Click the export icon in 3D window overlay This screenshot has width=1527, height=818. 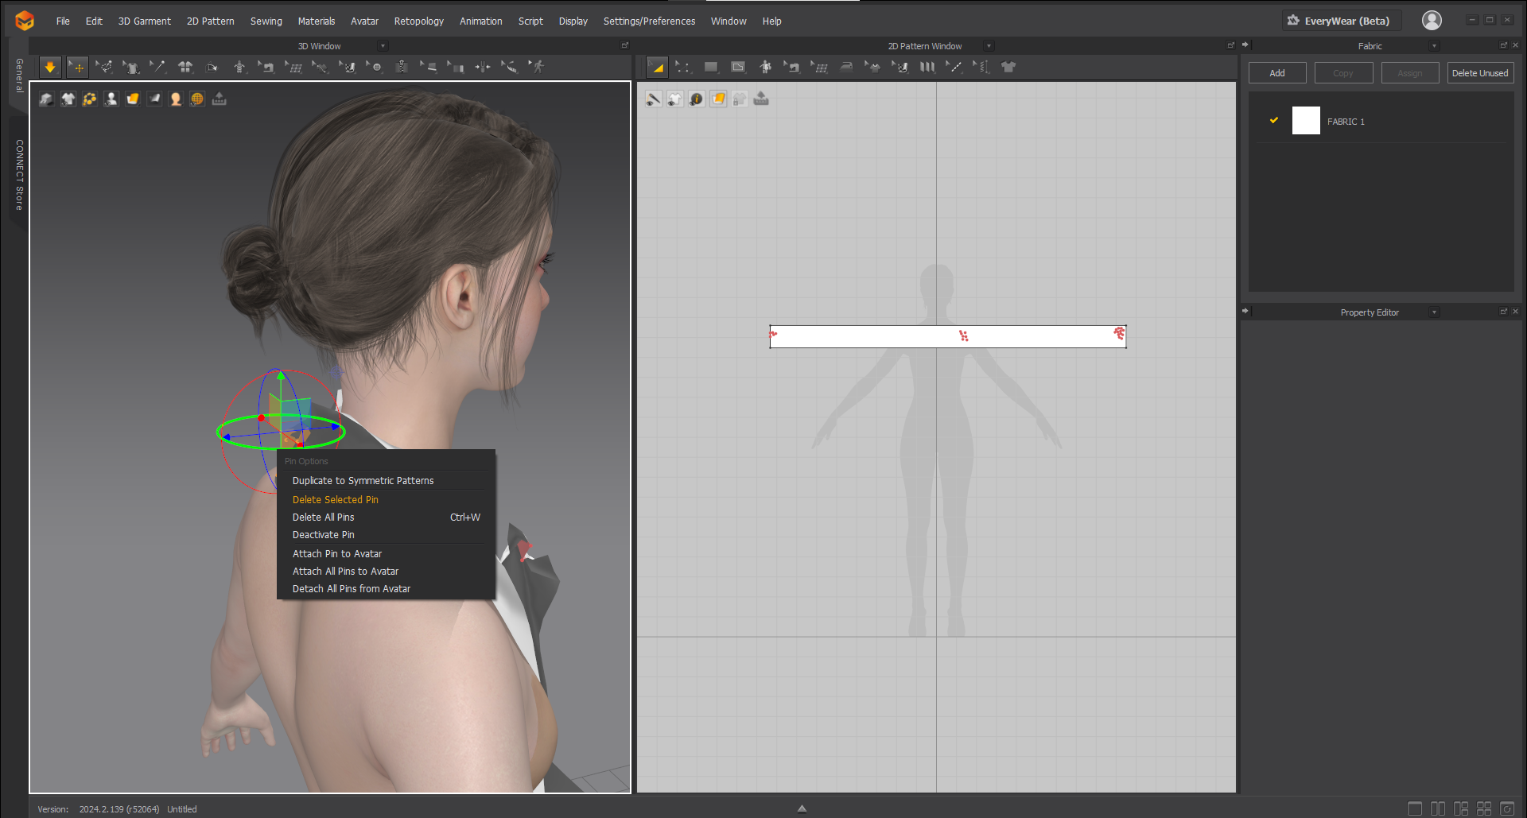point(219,99)
